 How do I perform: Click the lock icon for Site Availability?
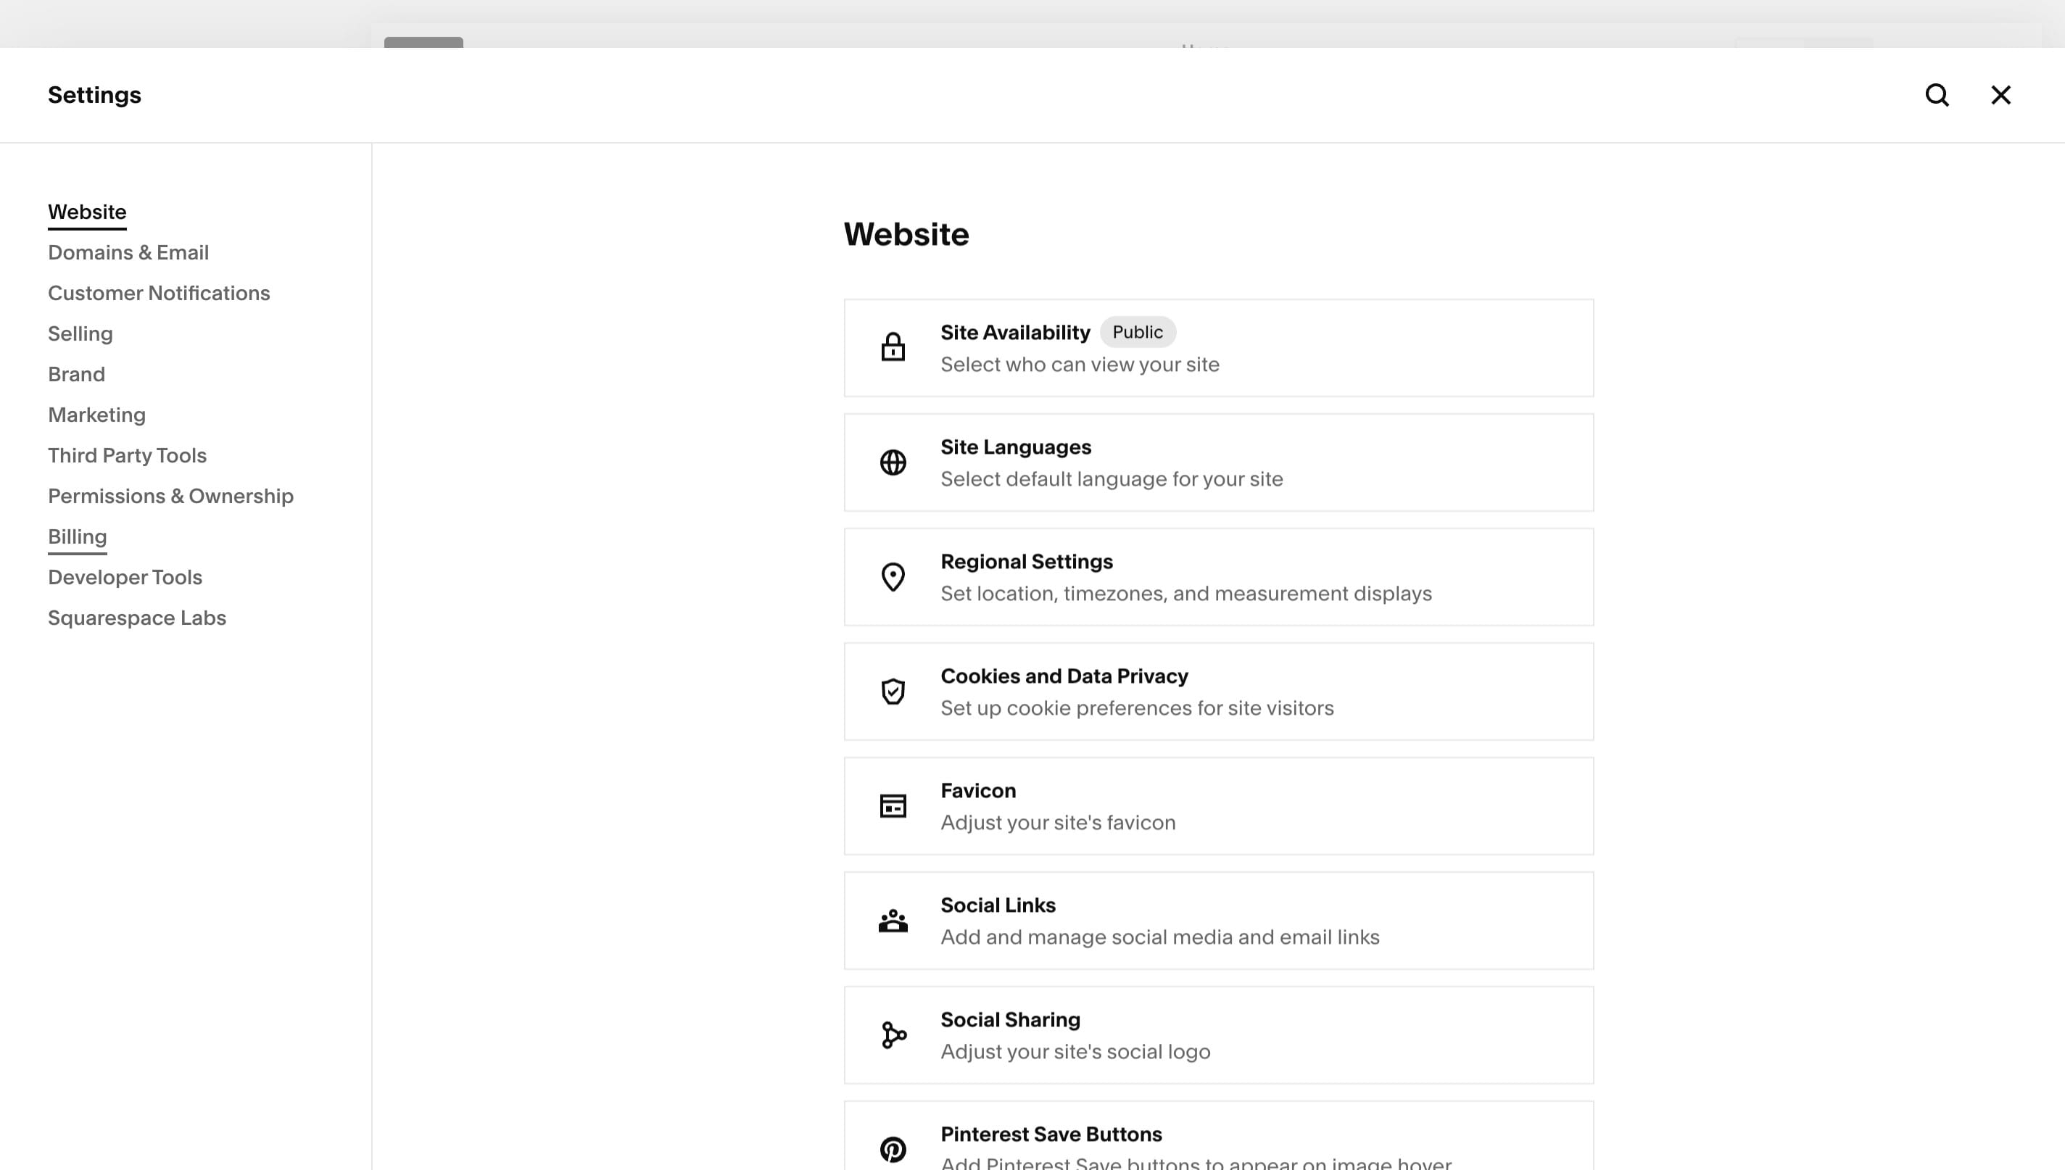tap(893, 347)
